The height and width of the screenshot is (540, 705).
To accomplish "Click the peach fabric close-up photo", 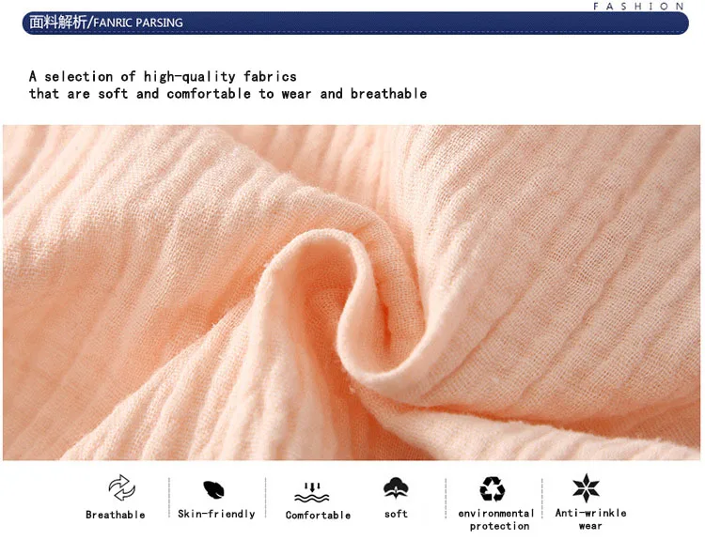I will tap(352, 292).
